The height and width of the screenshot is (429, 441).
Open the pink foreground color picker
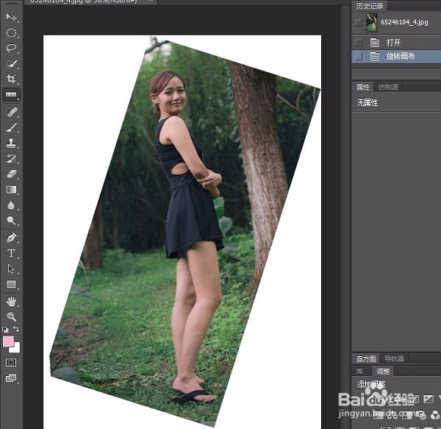tap(8, 341)
